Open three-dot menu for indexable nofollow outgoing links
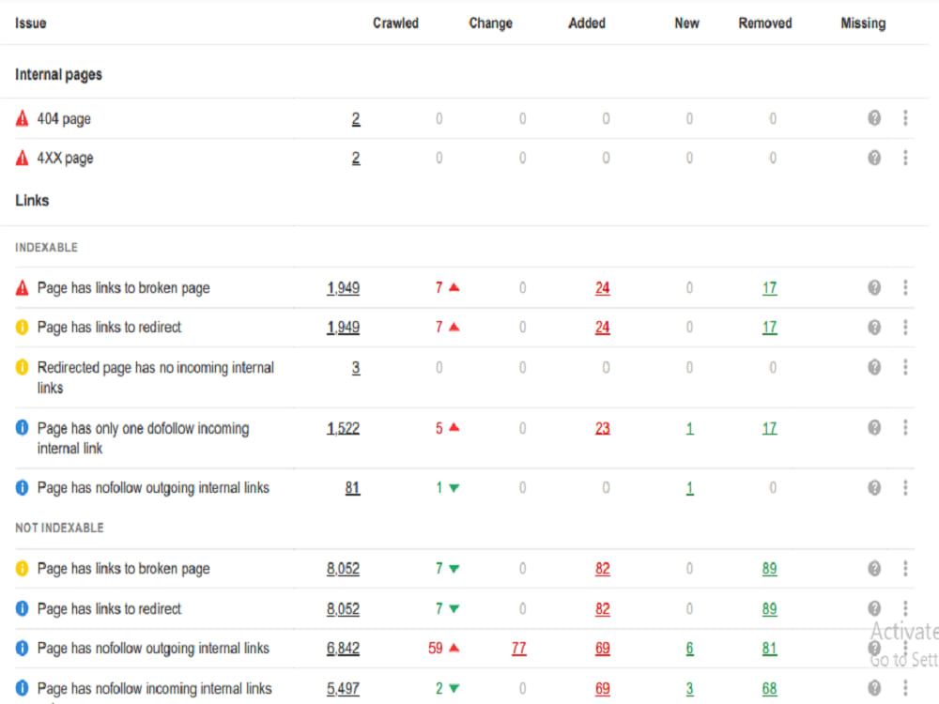Image resolution: width=939 pixels, height=704 pixels. coord(905,487)
